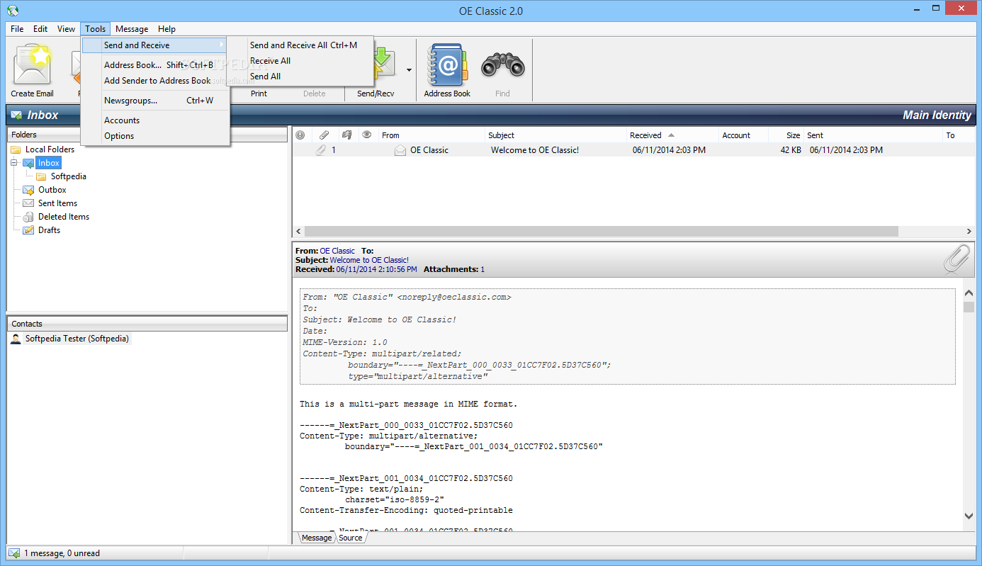The image size is (982, 566).
Task: Select Softpedia Tester contact
Action: tap(77, 339)
